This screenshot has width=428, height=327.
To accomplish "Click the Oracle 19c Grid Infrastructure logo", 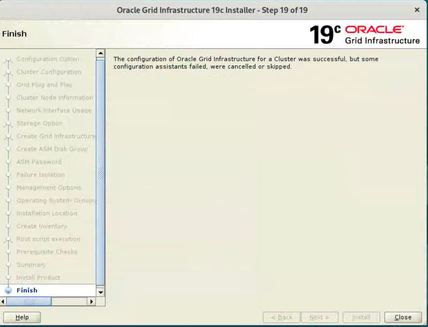I will (x=365, y=35).
